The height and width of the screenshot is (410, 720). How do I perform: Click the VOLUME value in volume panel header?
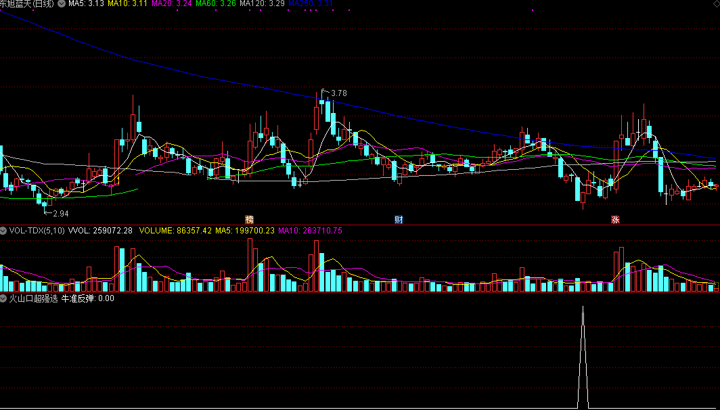(175, 231)
